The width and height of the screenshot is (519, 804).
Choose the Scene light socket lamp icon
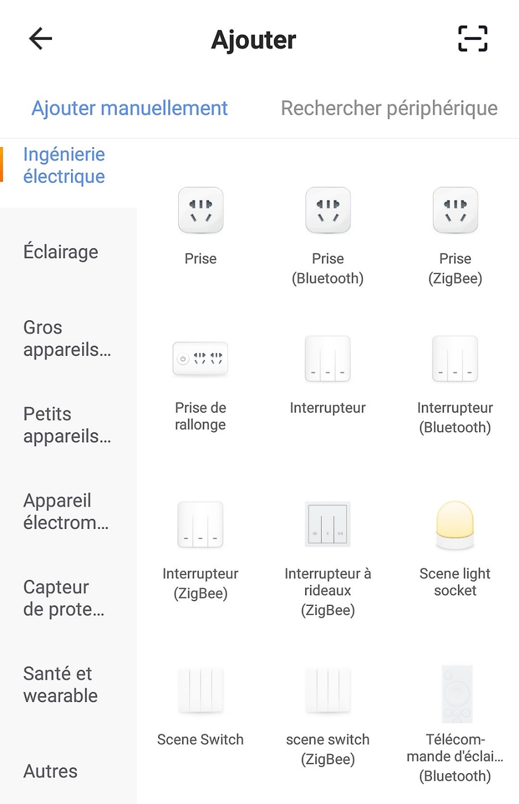[455, 524]
